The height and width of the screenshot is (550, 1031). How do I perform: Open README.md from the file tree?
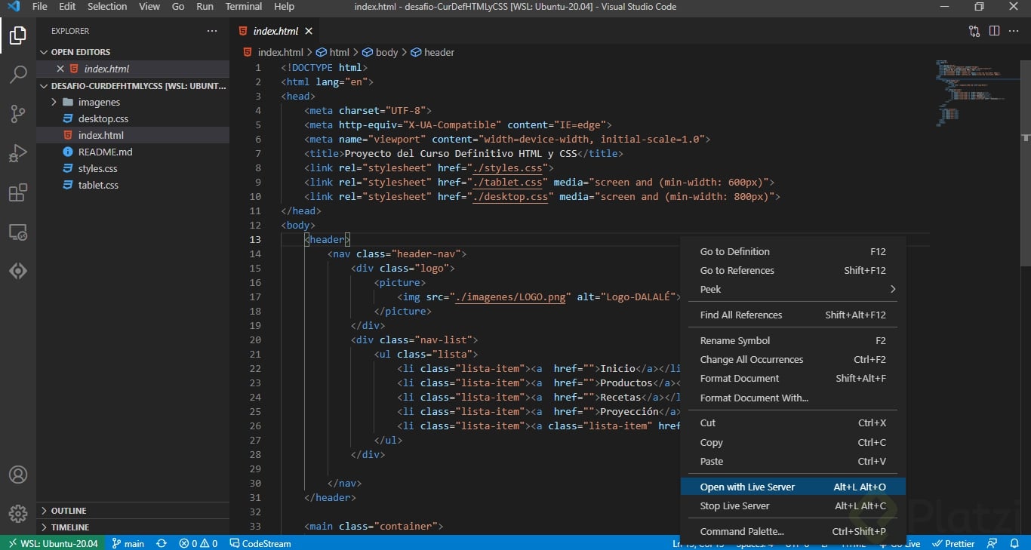[x=133, y=152]
